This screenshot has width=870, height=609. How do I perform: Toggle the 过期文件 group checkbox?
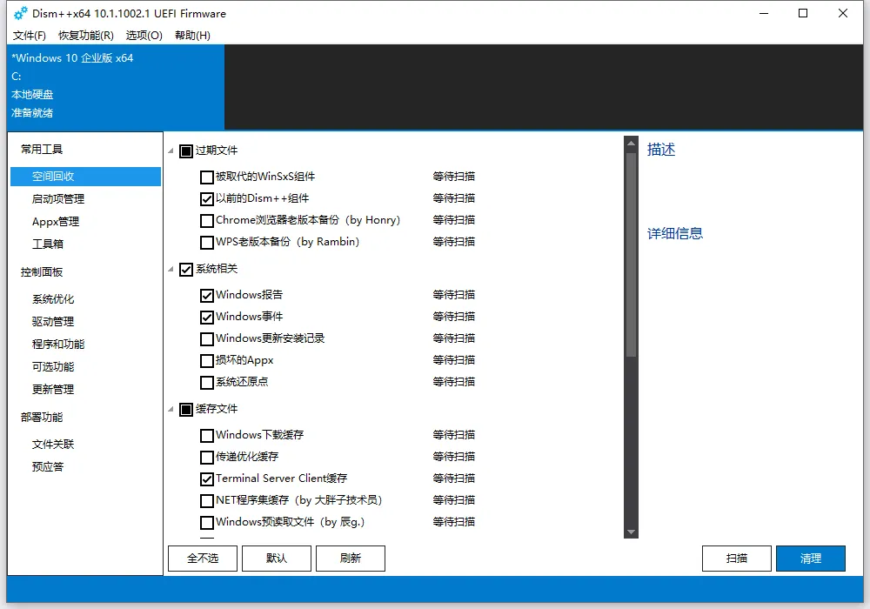tap(186, 151)
